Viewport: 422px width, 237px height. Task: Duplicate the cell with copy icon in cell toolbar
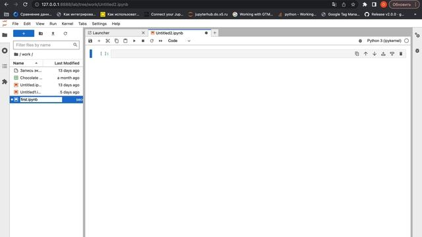357,54
